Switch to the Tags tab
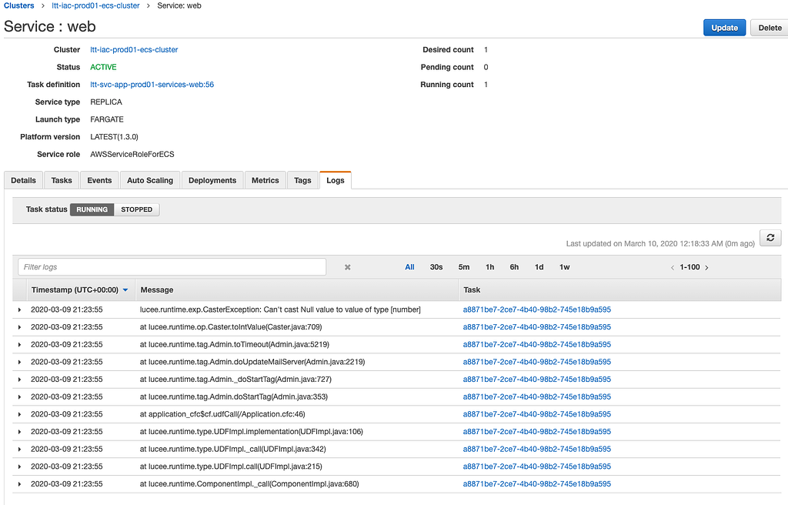Viewport: 788px width, 505px height. coord(302,181)
